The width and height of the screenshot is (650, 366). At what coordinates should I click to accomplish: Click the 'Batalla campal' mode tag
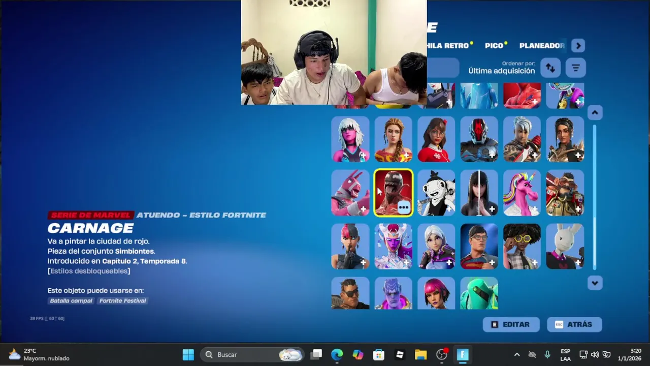(71, 300)
